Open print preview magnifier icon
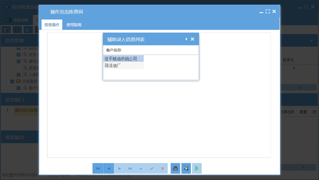 point(186,168)
